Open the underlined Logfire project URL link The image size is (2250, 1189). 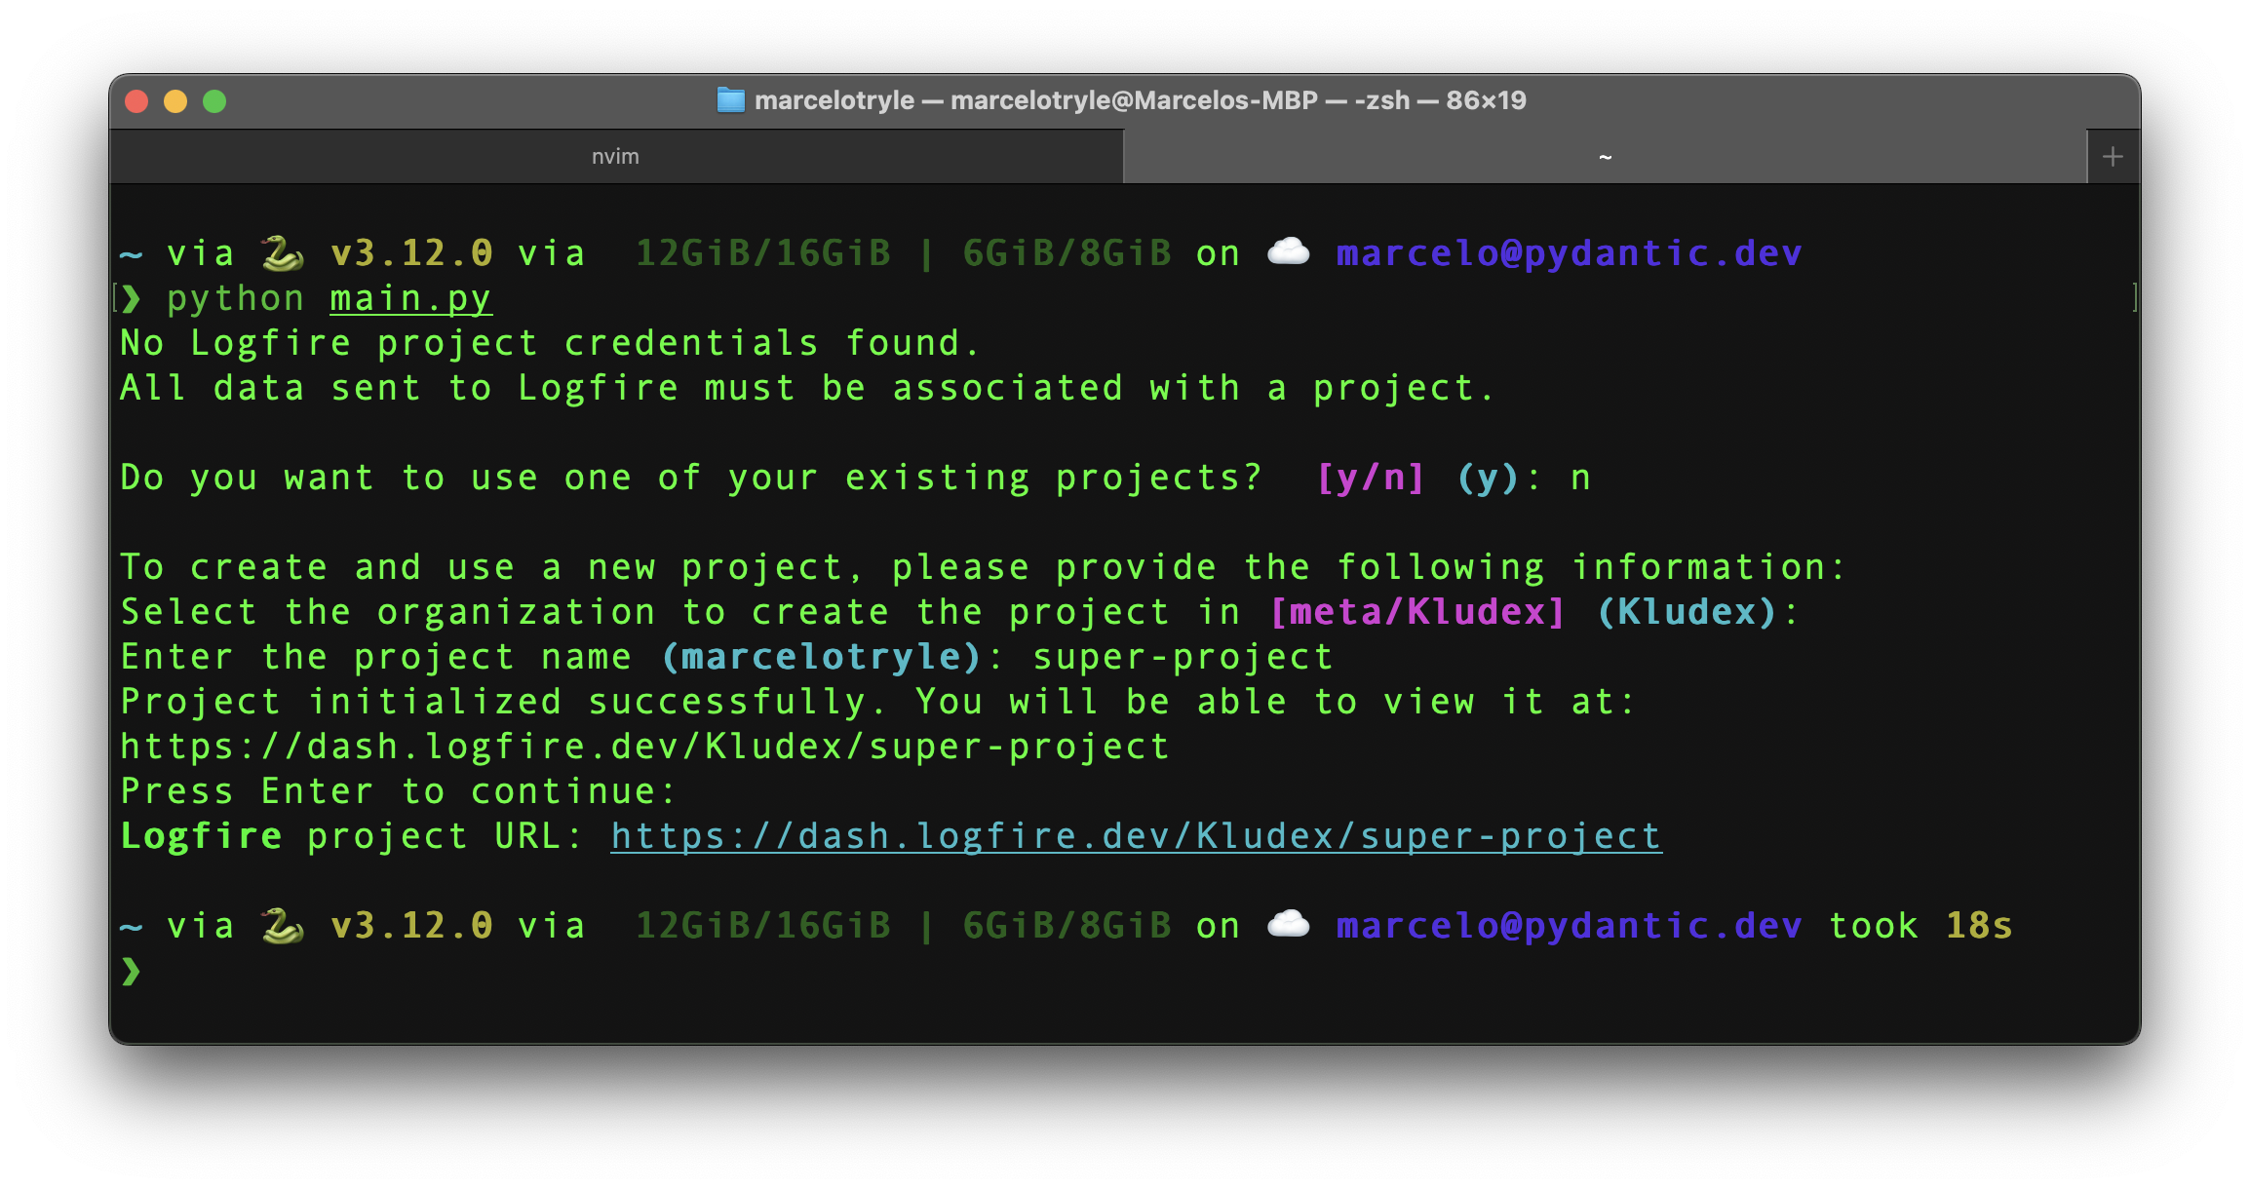1136,836
